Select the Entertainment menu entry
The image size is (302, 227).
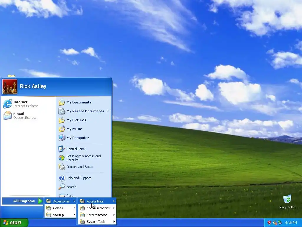point(97,215)
